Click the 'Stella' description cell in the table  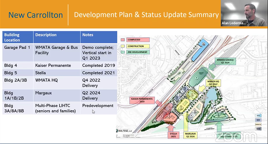57,73
